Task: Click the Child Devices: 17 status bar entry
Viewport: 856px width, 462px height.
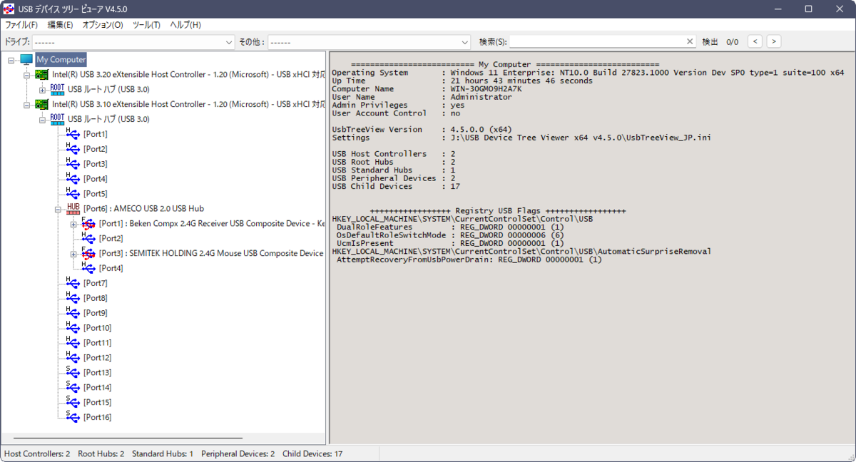Action: point(312,453)
